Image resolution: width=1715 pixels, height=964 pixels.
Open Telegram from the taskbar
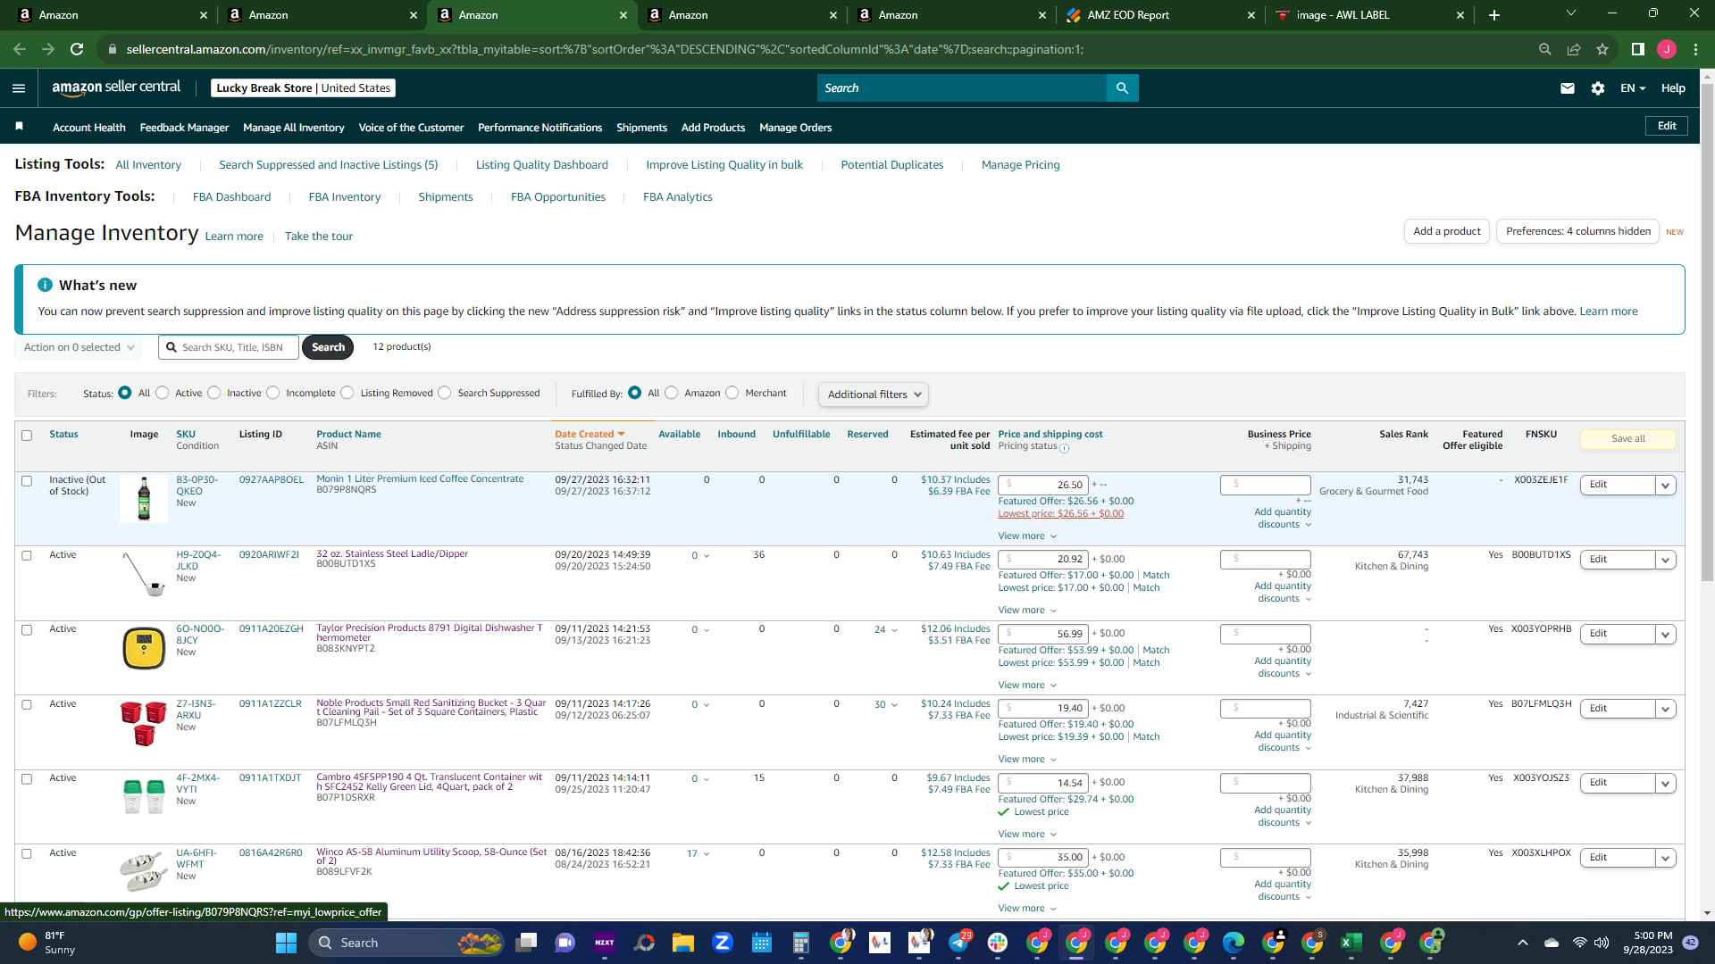tap(958, 943)
